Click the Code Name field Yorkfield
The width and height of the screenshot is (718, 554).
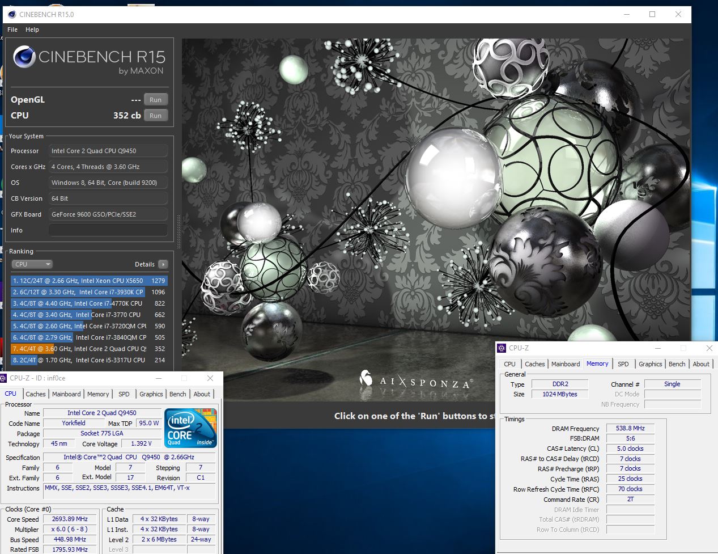pos(74,423)
